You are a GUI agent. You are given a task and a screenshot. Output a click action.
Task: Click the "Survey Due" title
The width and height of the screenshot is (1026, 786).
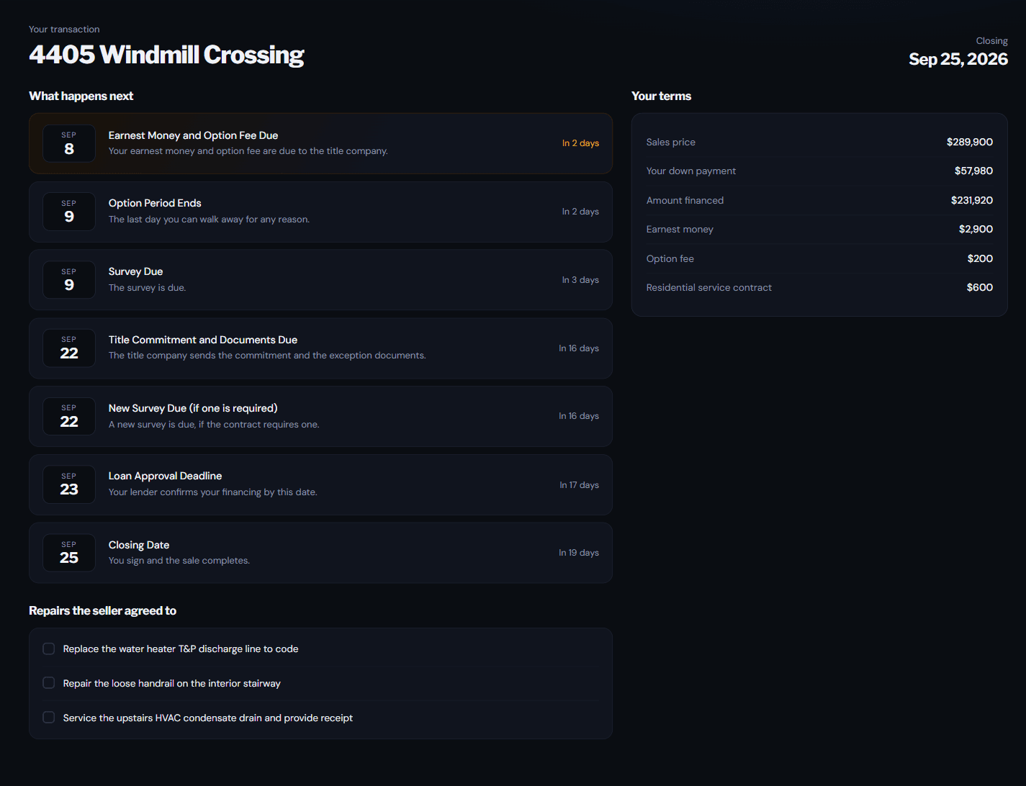click(x=135, y=271)
